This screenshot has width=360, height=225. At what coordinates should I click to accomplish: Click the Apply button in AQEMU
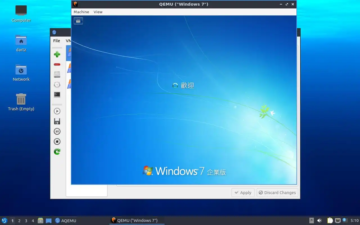[x=243, y=193]
